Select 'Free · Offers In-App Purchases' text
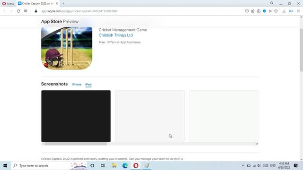This screenshot has height=170, width=303. pyautogui.click(x=120, y=42)
